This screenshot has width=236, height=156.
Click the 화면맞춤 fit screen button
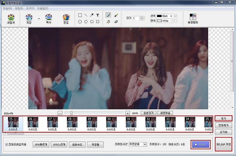[165, 113]
